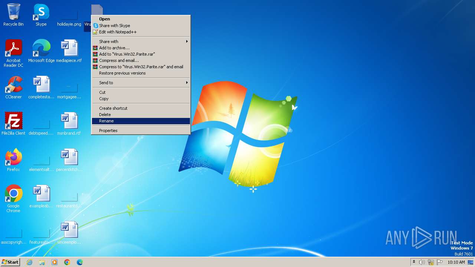Select the Firefox desktop shortcut
The width and height of the screenshot is (475, 267).
(13, 160)
